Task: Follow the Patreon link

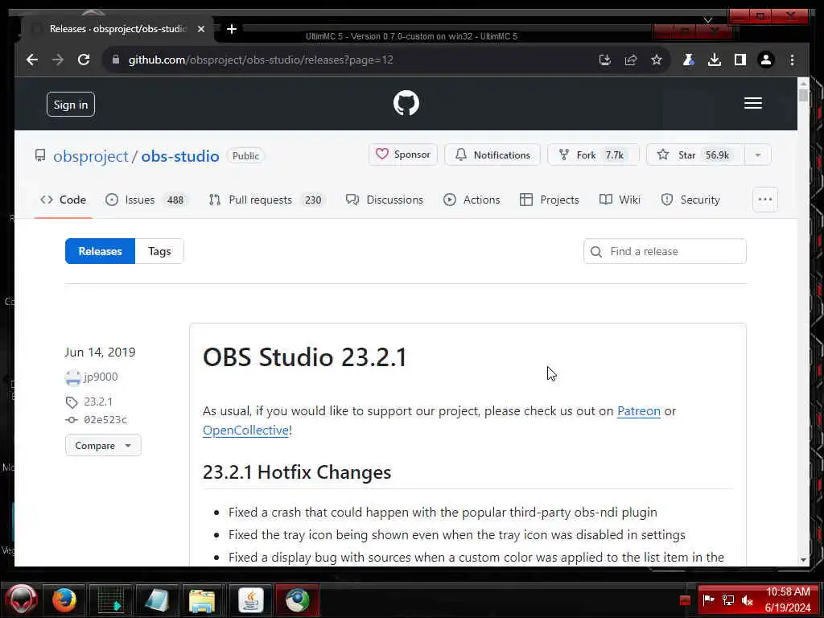Action: tap(638, 411)
